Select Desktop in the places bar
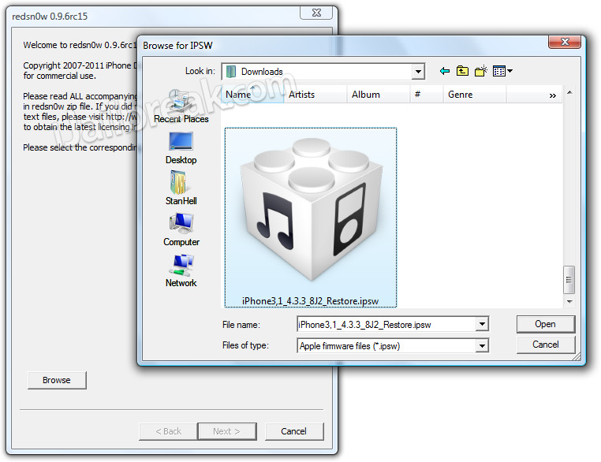 pyautogui.click(x=181, y=148)
